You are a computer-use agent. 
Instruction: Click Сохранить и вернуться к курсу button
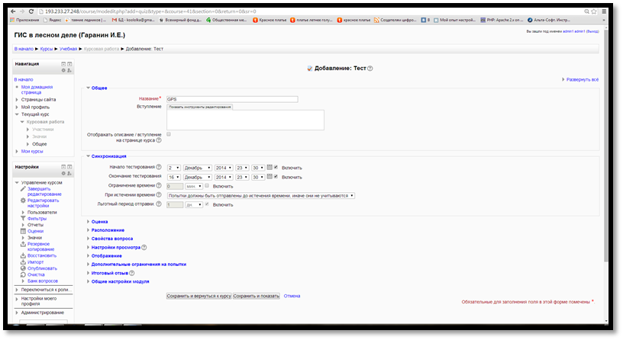199,296
